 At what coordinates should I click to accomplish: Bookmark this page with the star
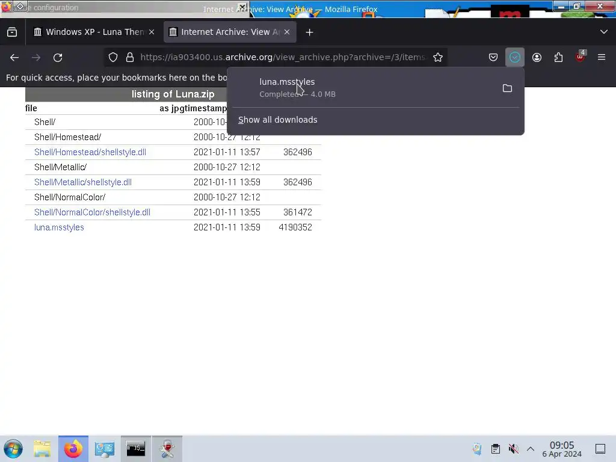point(438,57)
